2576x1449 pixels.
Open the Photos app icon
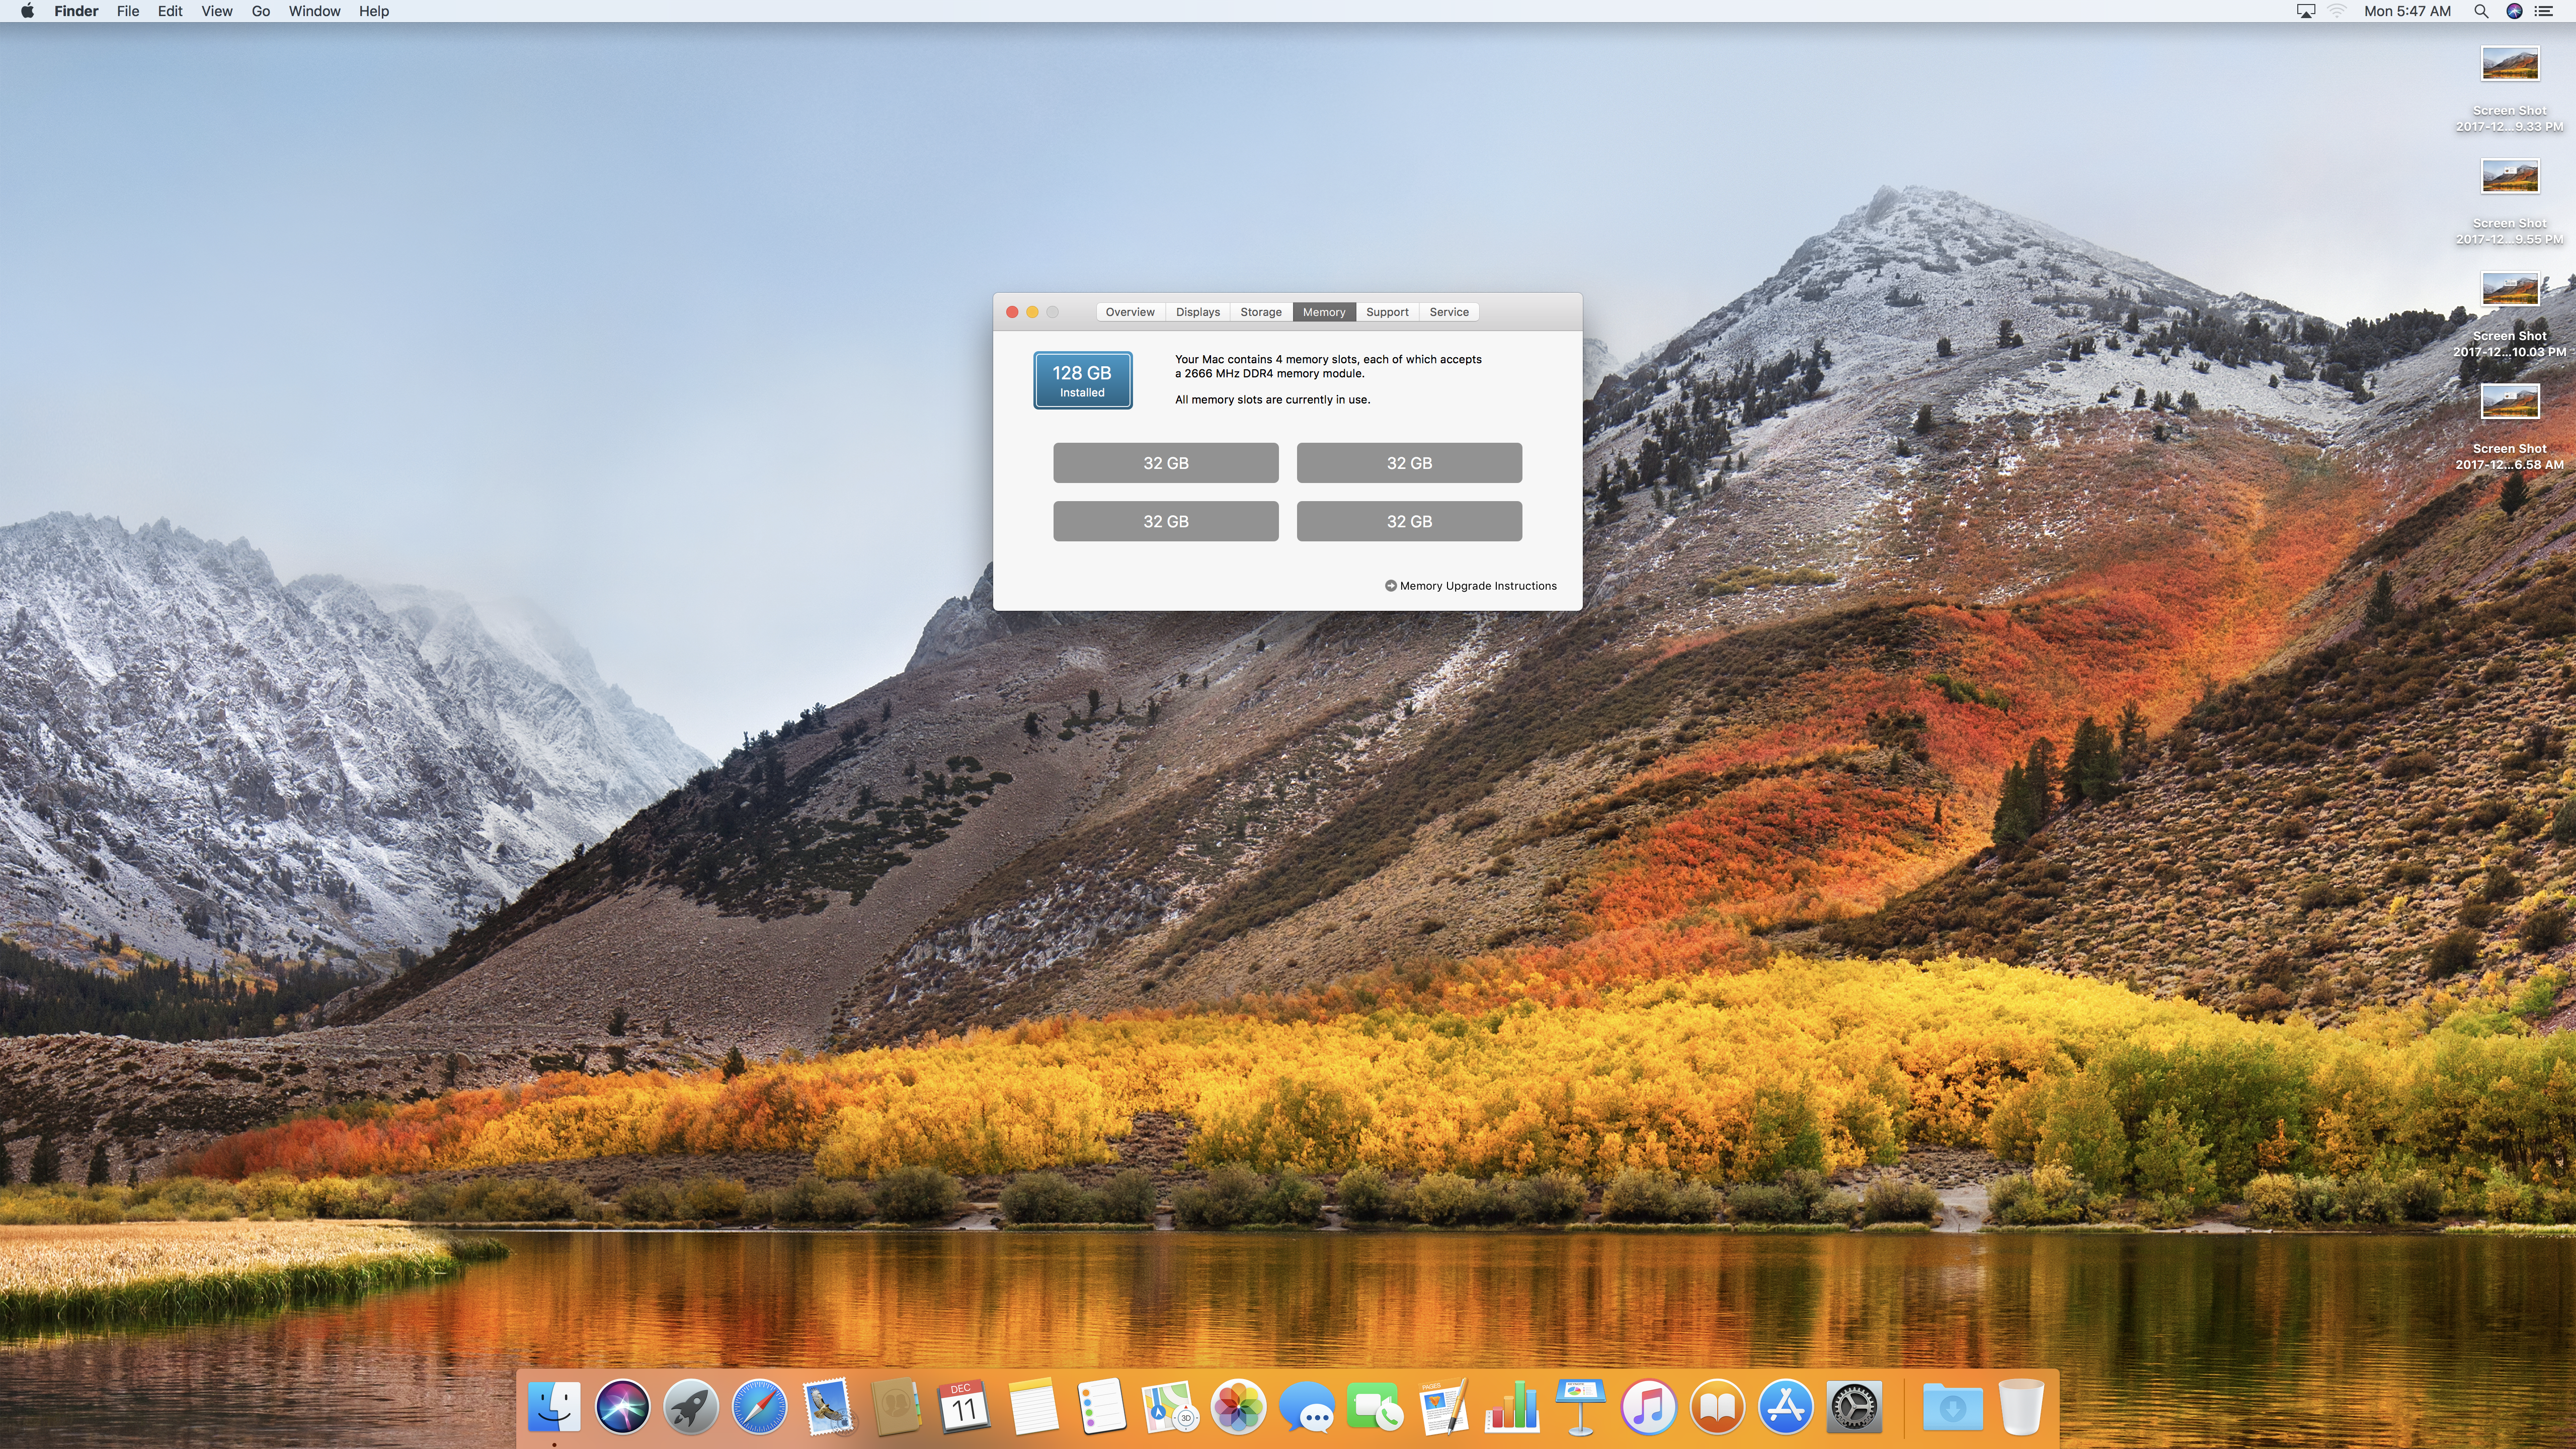[1238, 1407]
